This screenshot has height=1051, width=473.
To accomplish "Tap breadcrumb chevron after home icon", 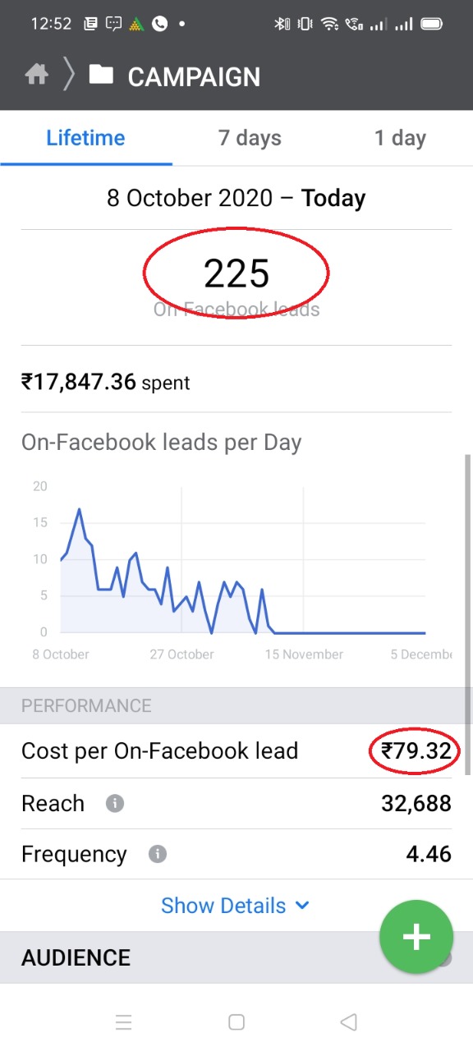I will [x=69, y=76].
